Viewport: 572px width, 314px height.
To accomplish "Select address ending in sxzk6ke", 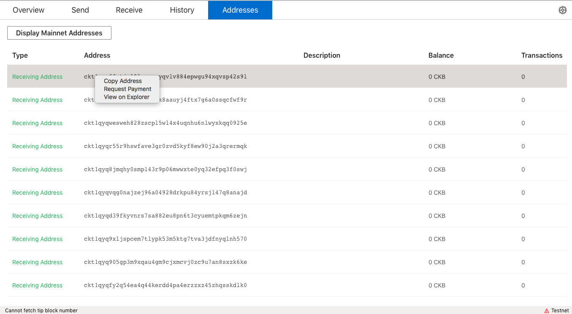I will tap(165, 262).
